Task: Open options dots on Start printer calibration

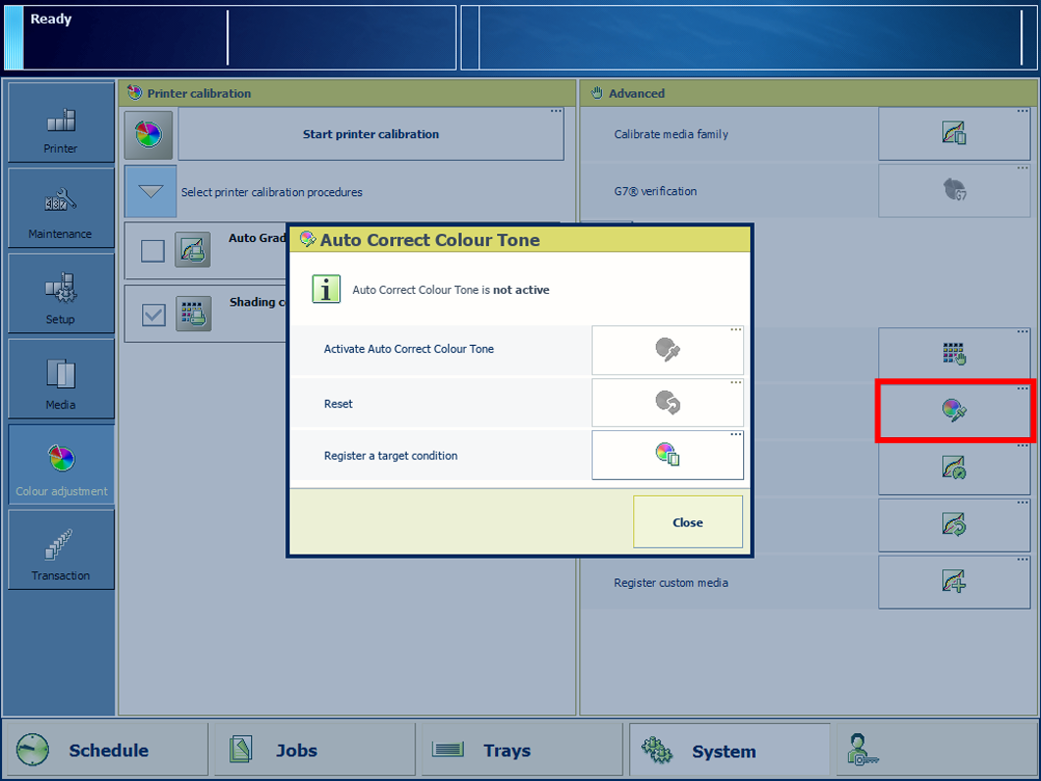Action: tap(556, 112)
